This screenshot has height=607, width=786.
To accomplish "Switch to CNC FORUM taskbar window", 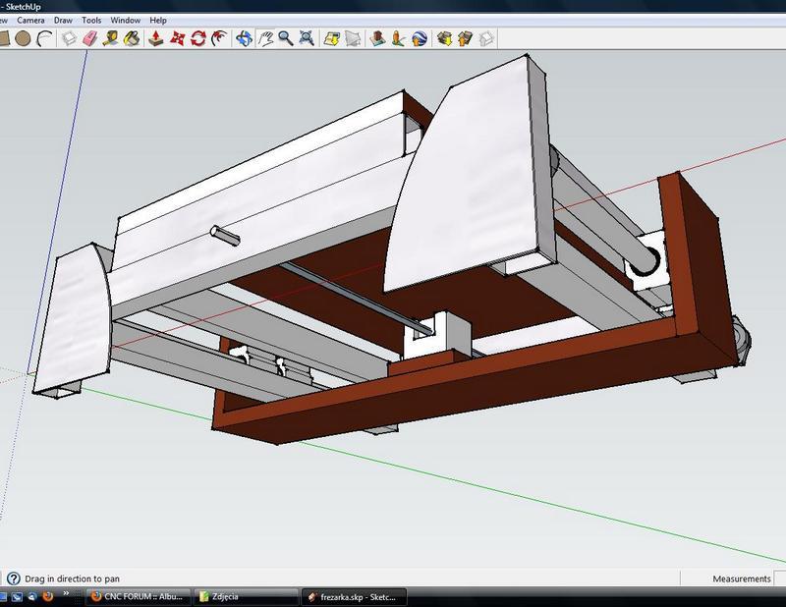I will (138, 596).
